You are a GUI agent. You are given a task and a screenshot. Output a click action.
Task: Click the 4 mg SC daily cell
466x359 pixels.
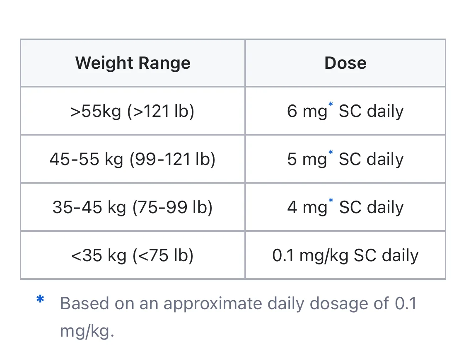(345, 207)
